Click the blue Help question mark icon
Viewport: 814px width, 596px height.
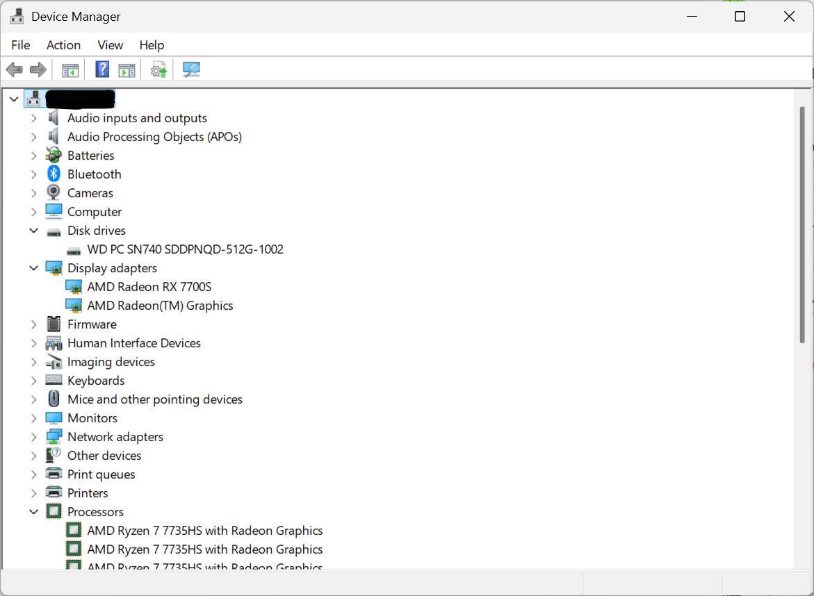tap(102, 69)
